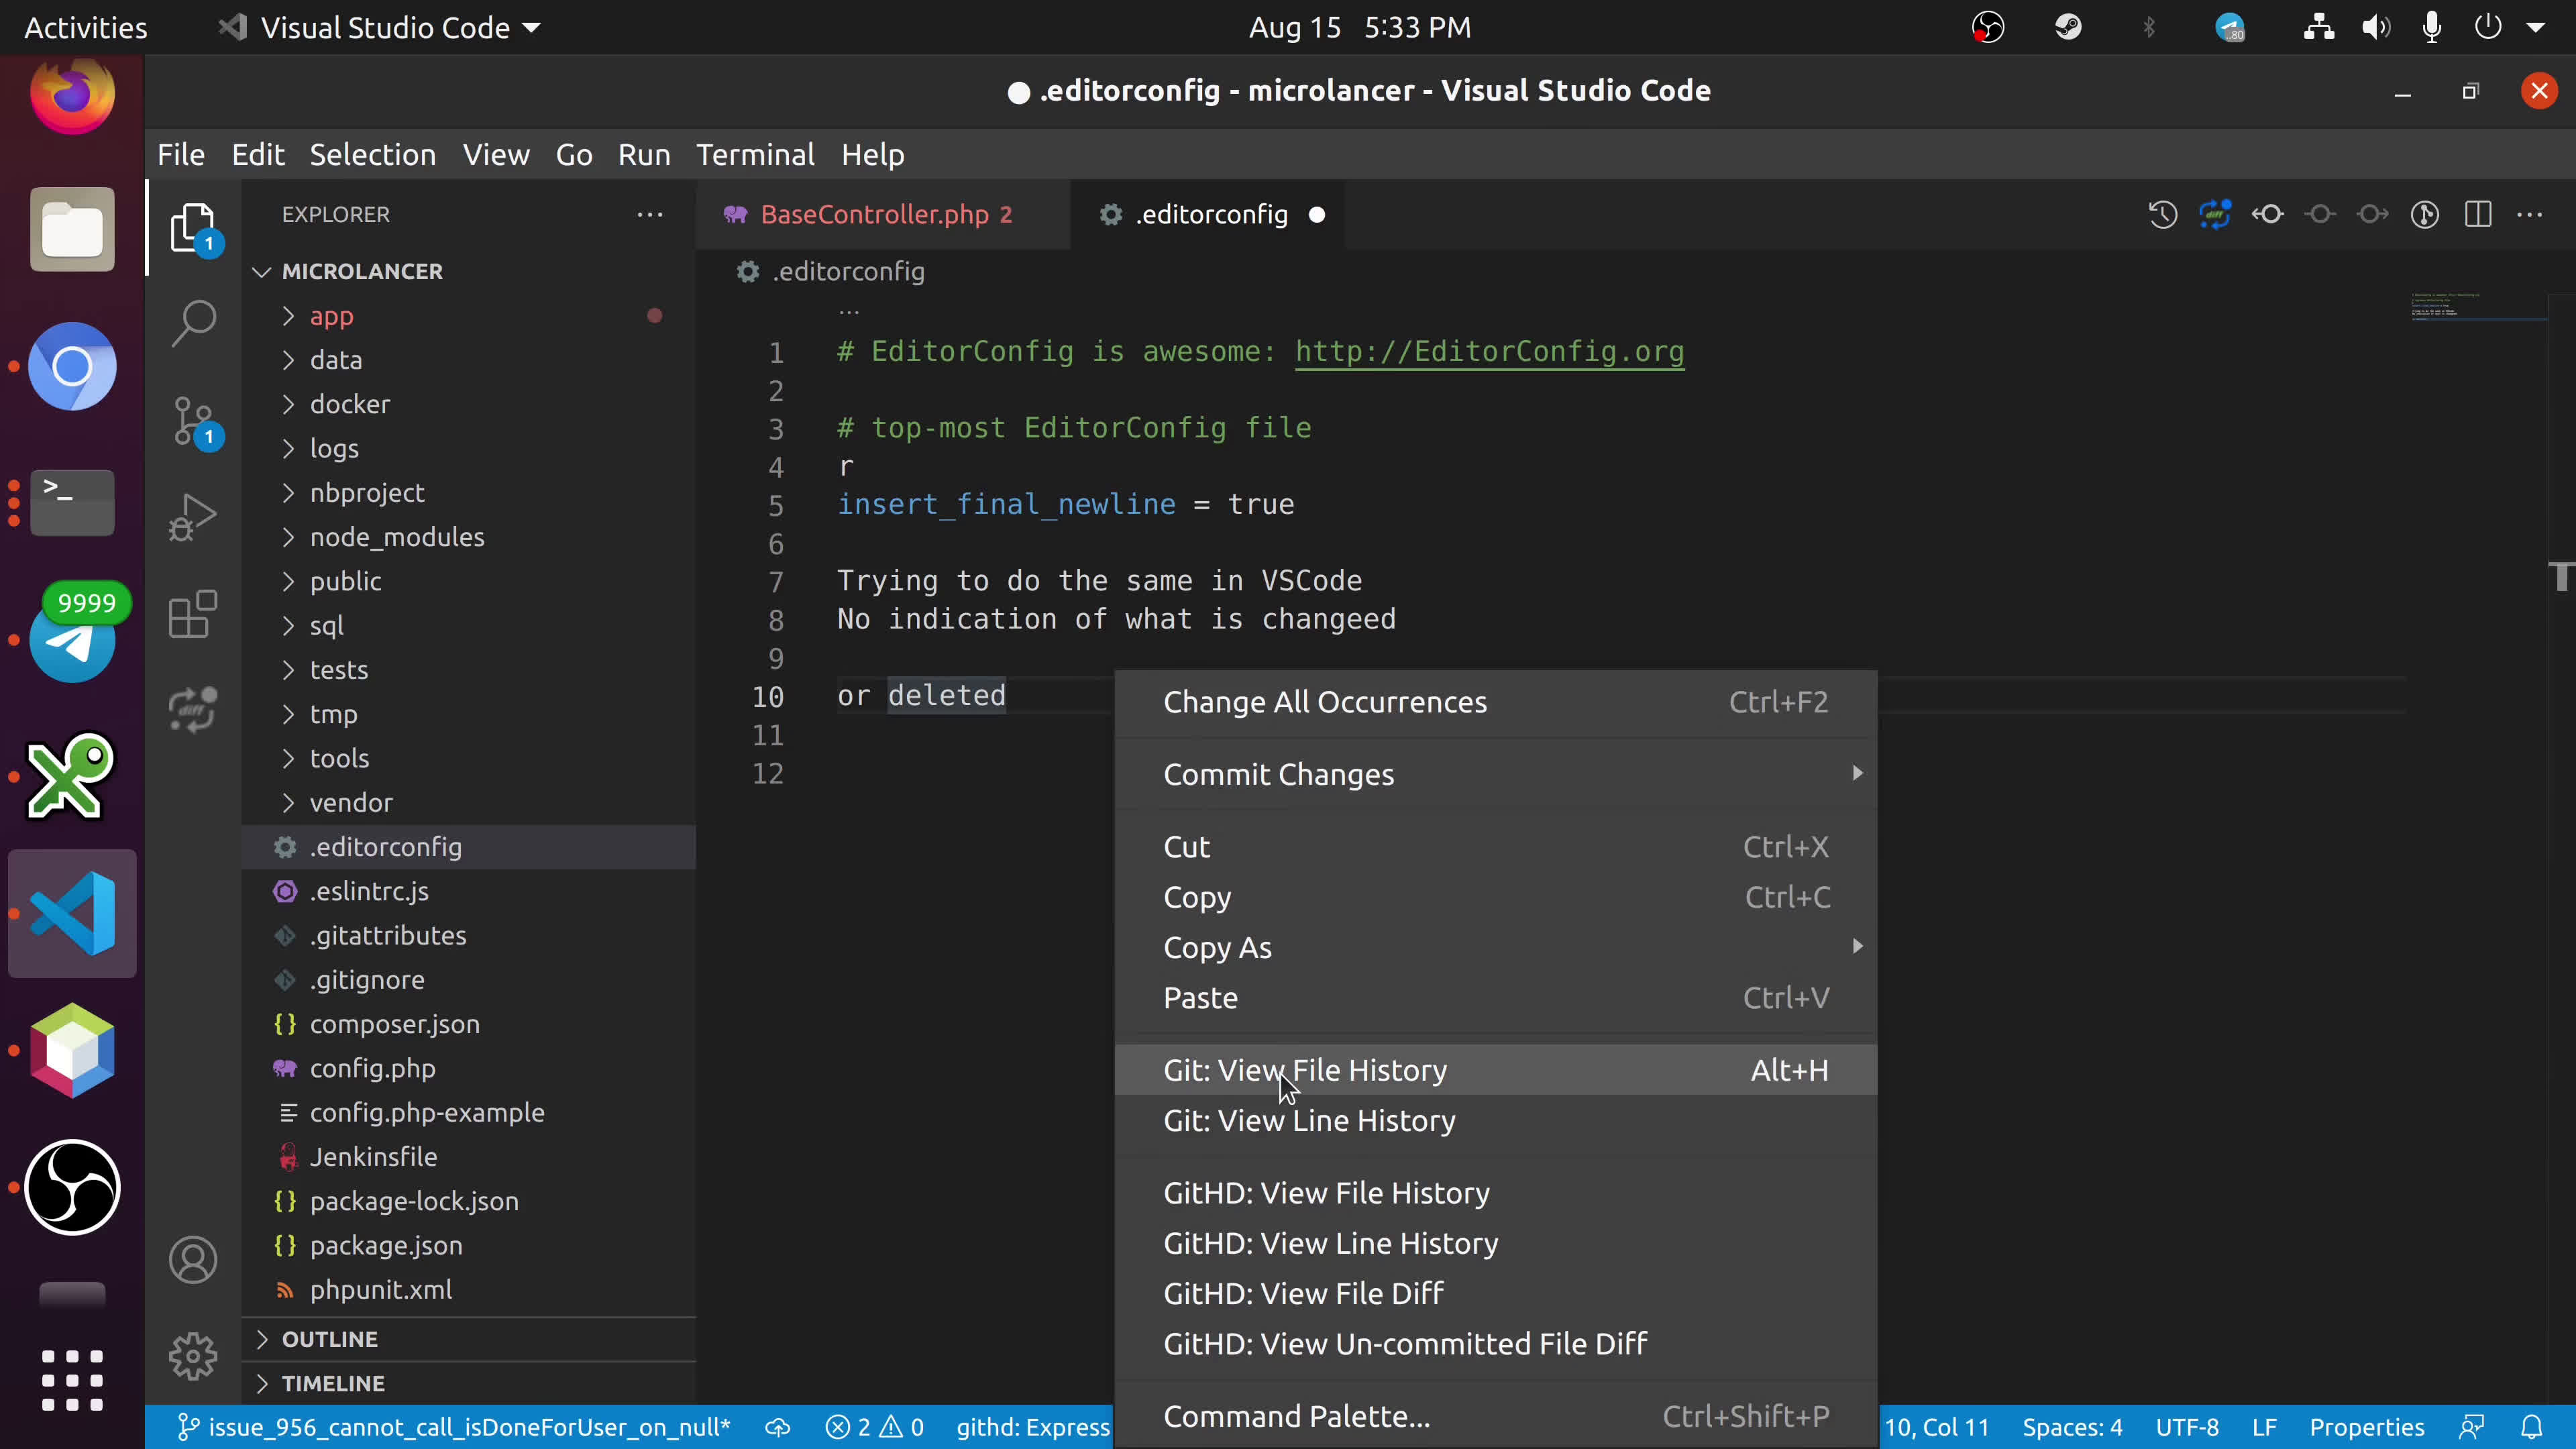This screenshot has width=2576, height=1449.
Task: Open the EditorConfig.org link
Action: 1489,351
